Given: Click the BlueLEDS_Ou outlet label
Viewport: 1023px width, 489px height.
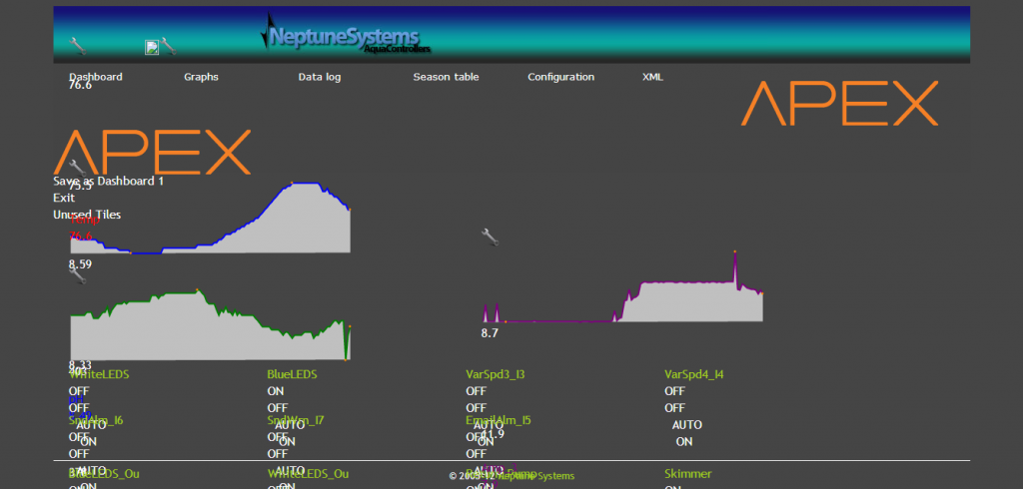Looking at the screenshot, I should coord(104,474).
